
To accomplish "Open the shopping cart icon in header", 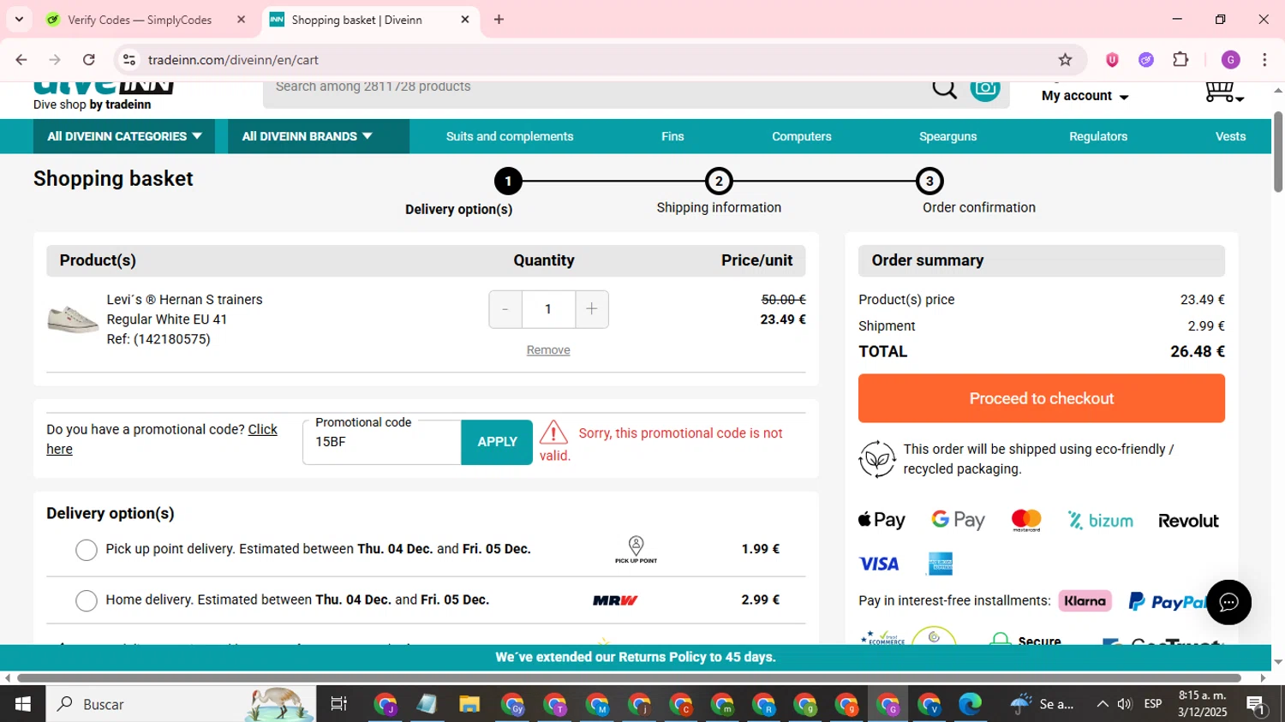I will (1223, 92).
